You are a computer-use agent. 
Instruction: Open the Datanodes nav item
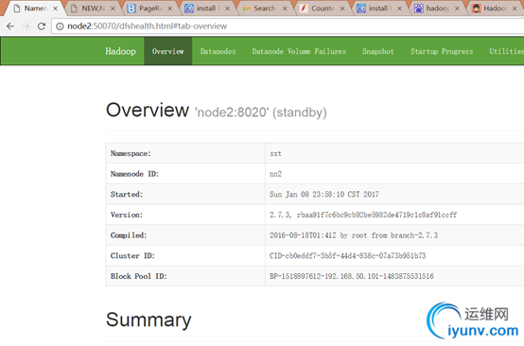(x=218, y=51)
